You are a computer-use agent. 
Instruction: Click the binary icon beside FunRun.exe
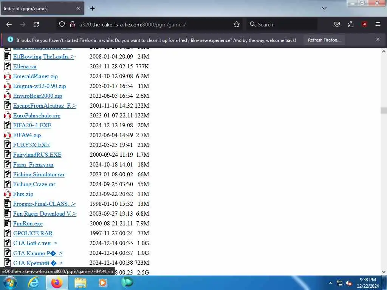click(8, 224)
